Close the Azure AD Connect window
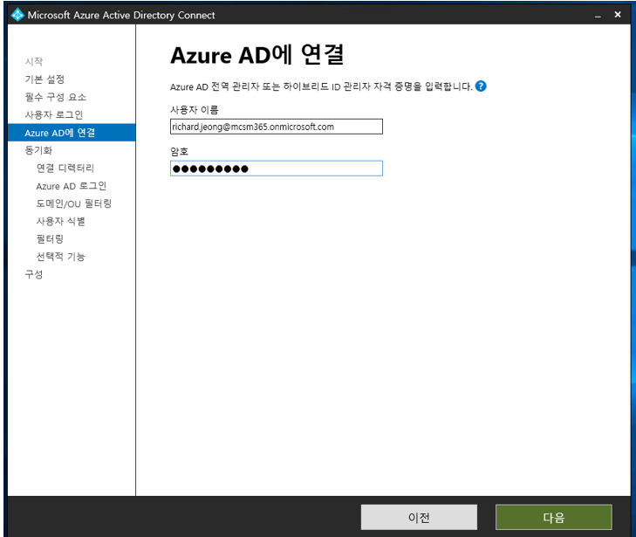 click(618, 15)
